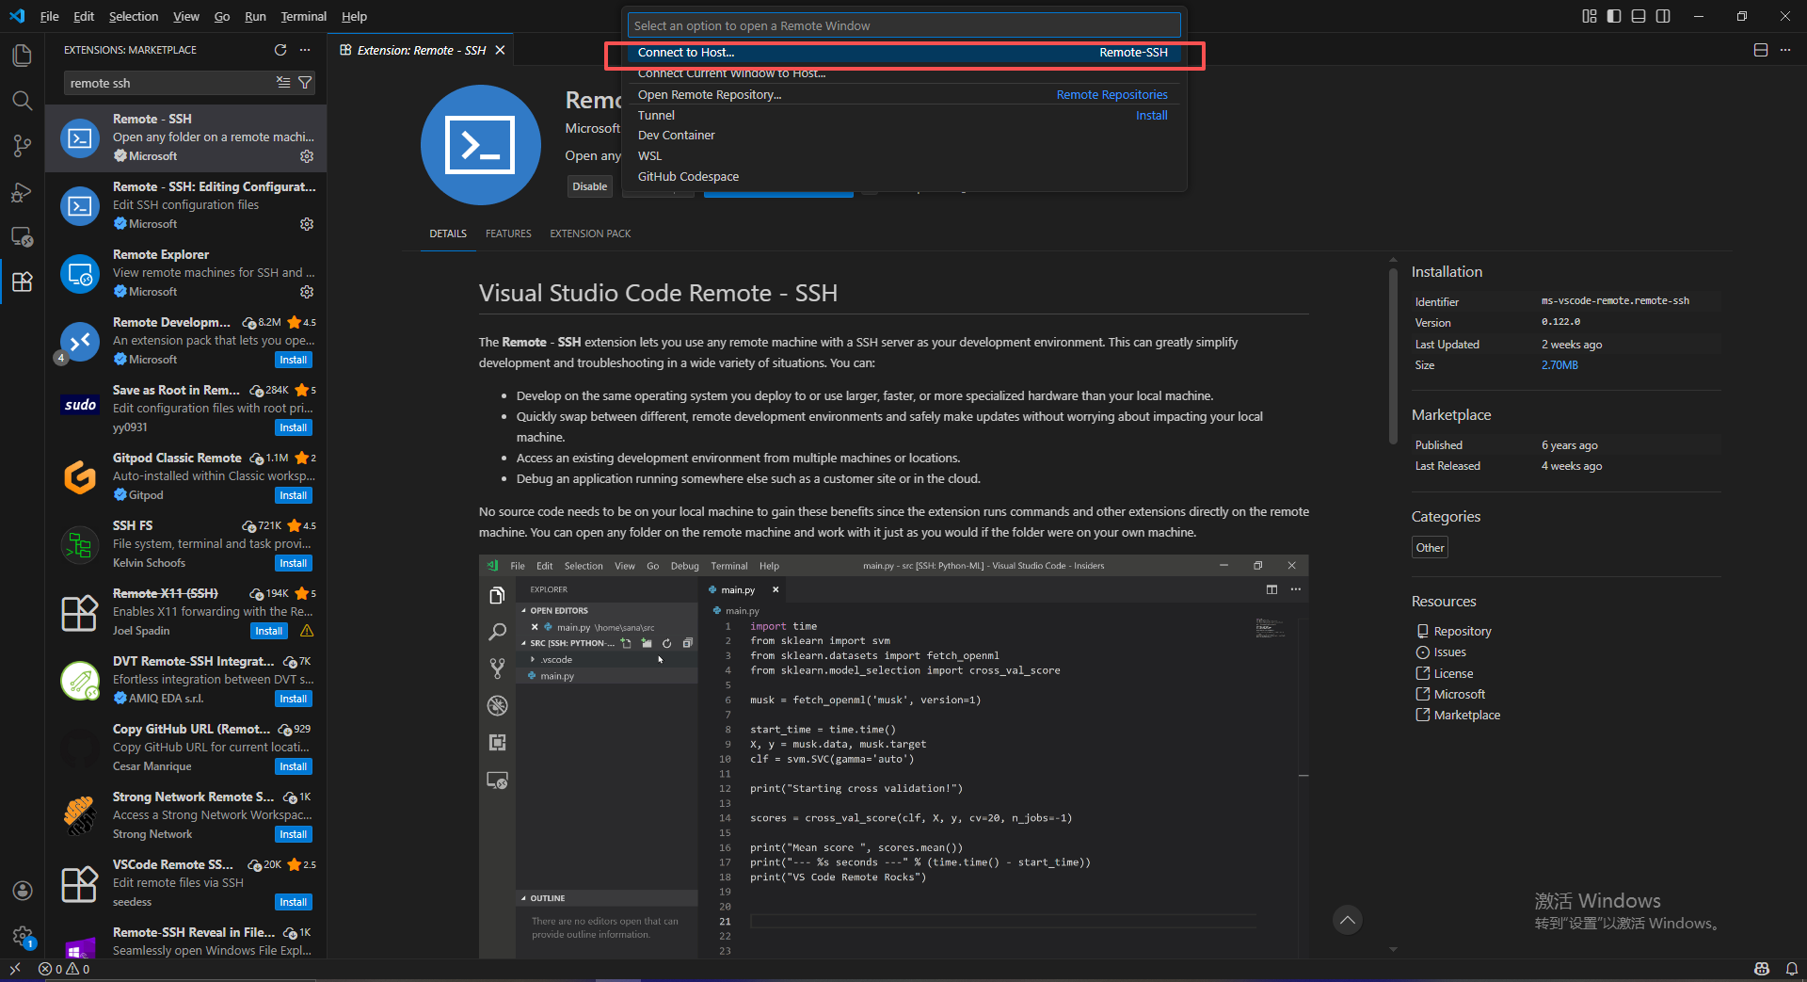Select GitHub Codespace option
The height and width of the screenshot is (982, 1807).
click(x=903, y=177)
